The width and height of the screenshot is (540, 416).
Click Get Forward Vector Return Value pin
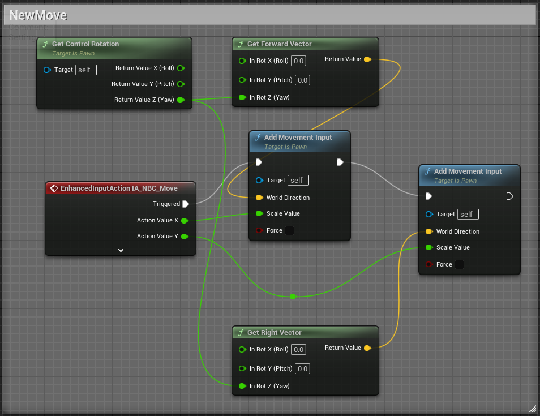(367, 59)
